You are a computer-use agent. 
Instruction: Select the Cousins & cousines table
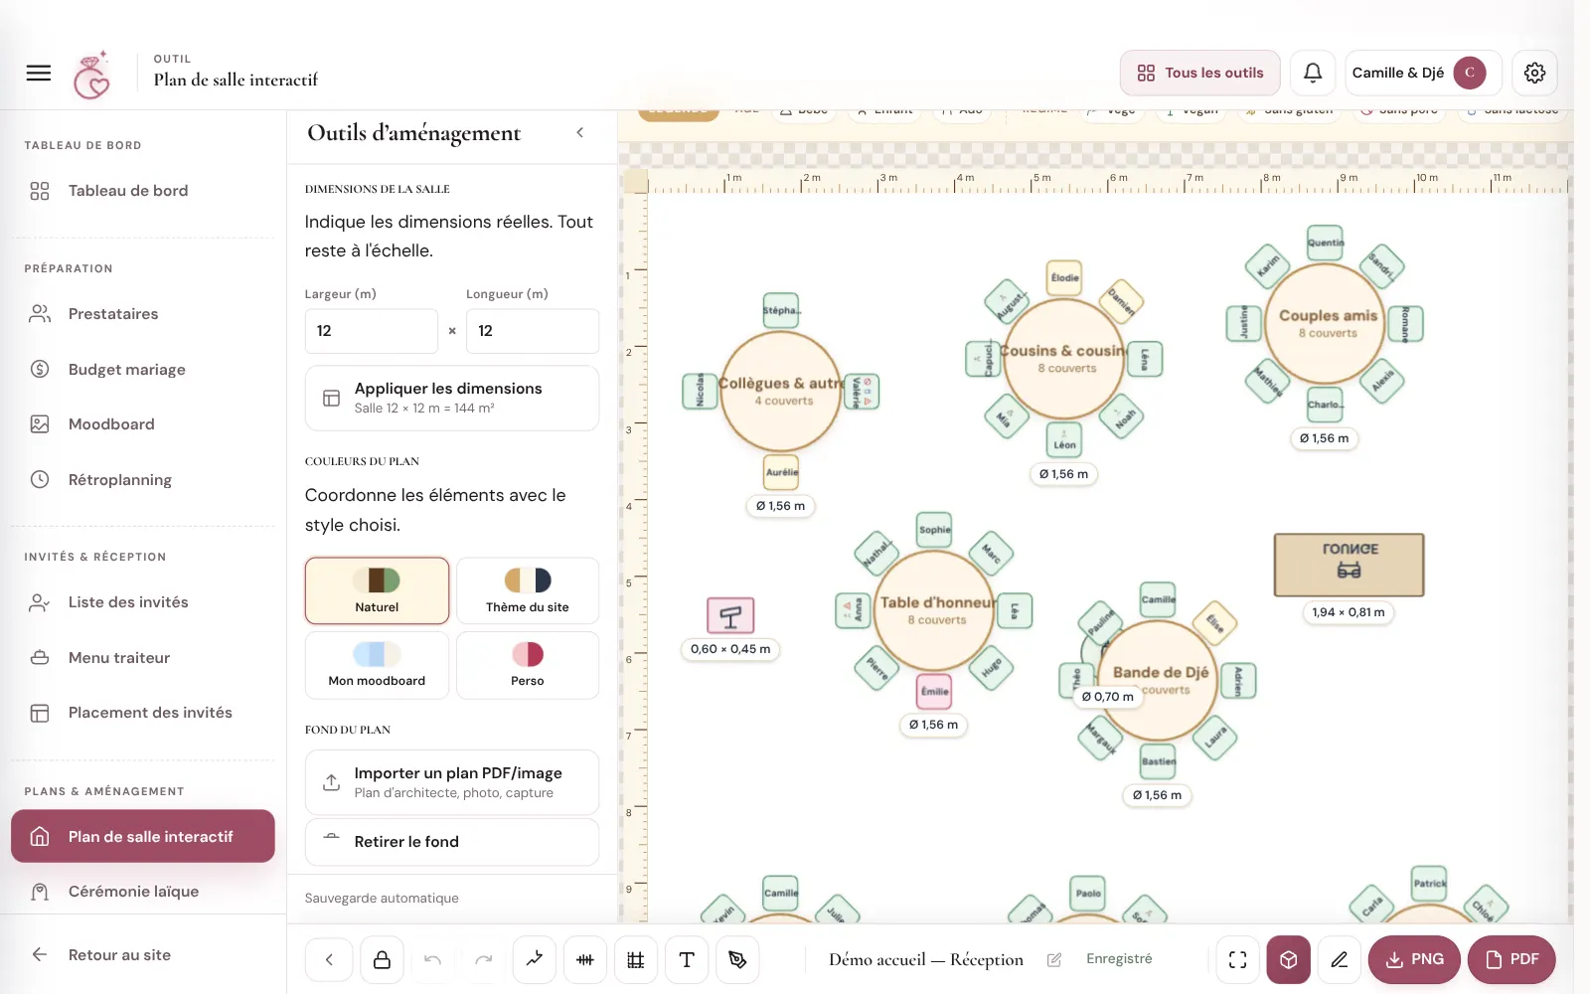pyautogui.click(x=1064, y=359)
